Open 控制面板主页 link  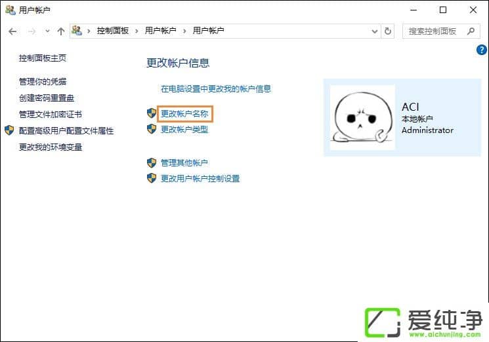[43, 58]
